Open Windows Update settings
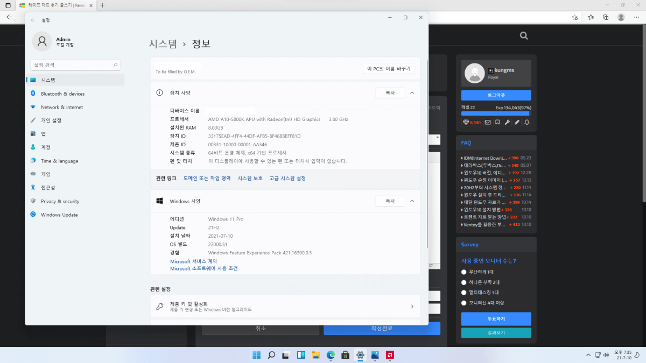This screenshot has height=363, width=646. click(x=75, y=215)
